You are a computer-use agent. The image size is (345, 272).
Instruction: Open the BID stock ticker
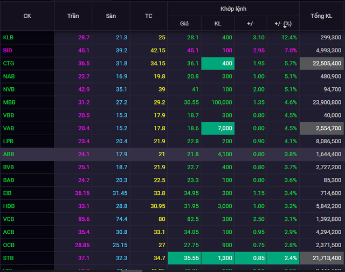pyautogui.click(x=8, y=50)
